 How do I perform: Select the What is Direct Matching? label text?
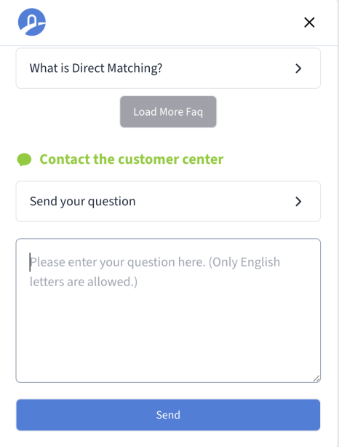[x=96, y=68]
